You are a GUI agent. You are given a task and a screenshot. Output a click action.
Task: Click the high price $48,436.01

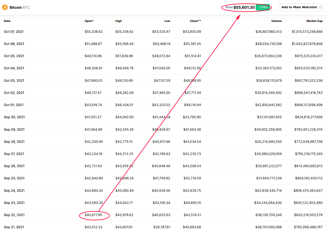124,105
